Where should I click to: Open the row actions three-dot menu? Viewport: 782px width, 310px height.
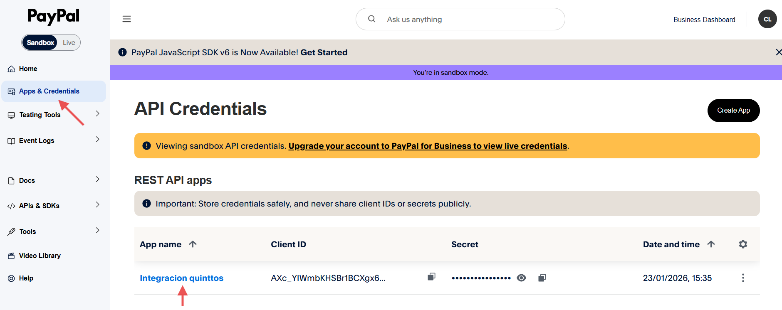point(743,278)
